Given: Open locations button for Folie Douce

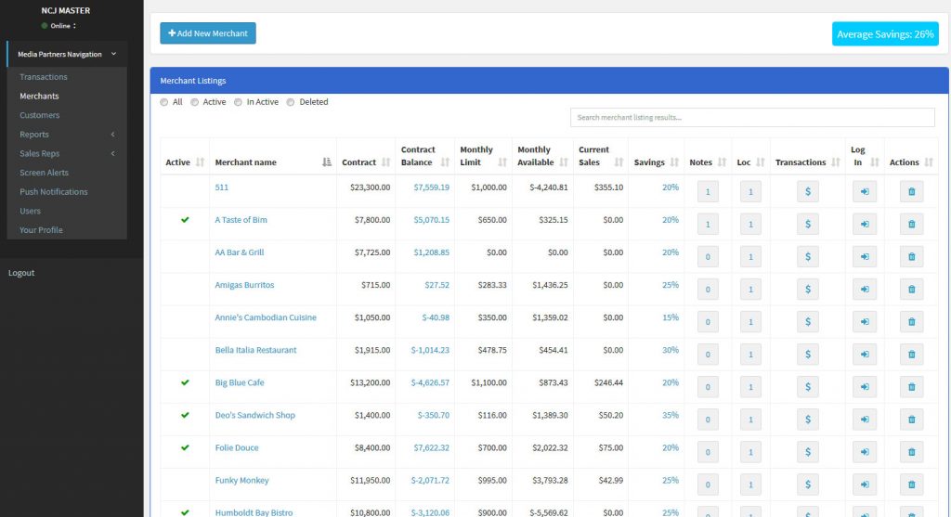Looking at the screenshot, I should tap(750, 452).
